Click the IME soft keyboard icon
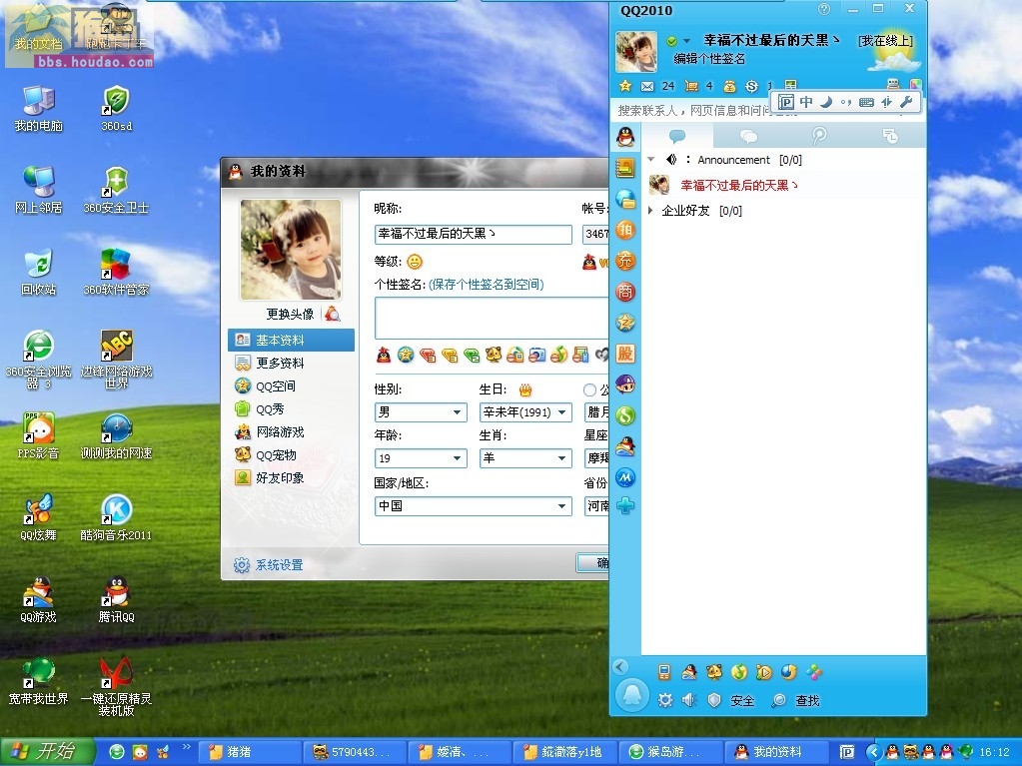 [x=866, y=102]
